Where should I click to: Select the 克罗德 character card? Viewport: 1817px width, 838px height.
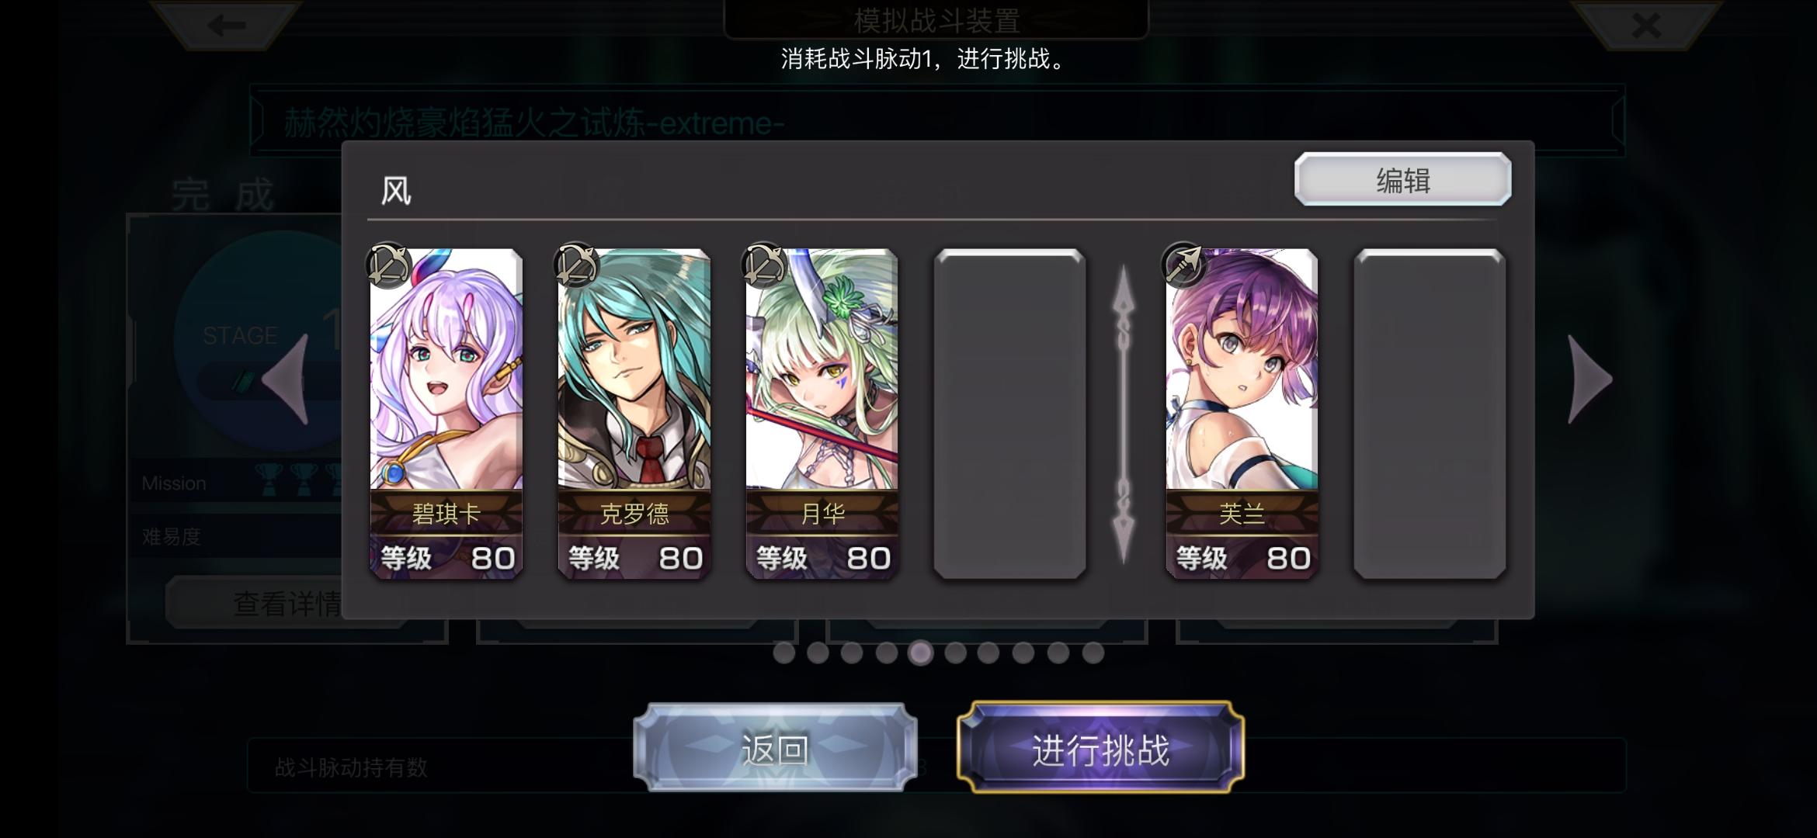(x=634, y=414)
